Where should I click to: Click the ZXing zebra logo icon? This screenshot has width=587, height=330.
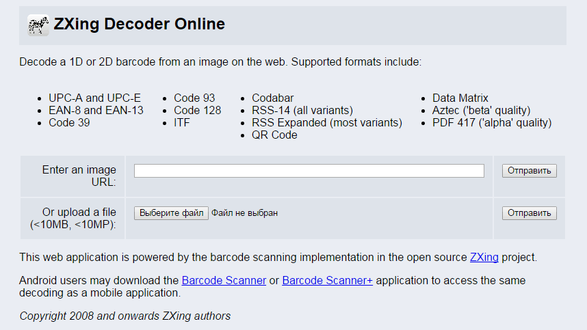click(38, 25)
